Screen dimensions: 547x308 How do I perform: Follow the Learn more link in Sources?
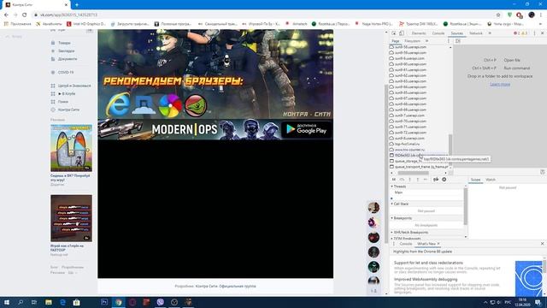click(500, 84)
